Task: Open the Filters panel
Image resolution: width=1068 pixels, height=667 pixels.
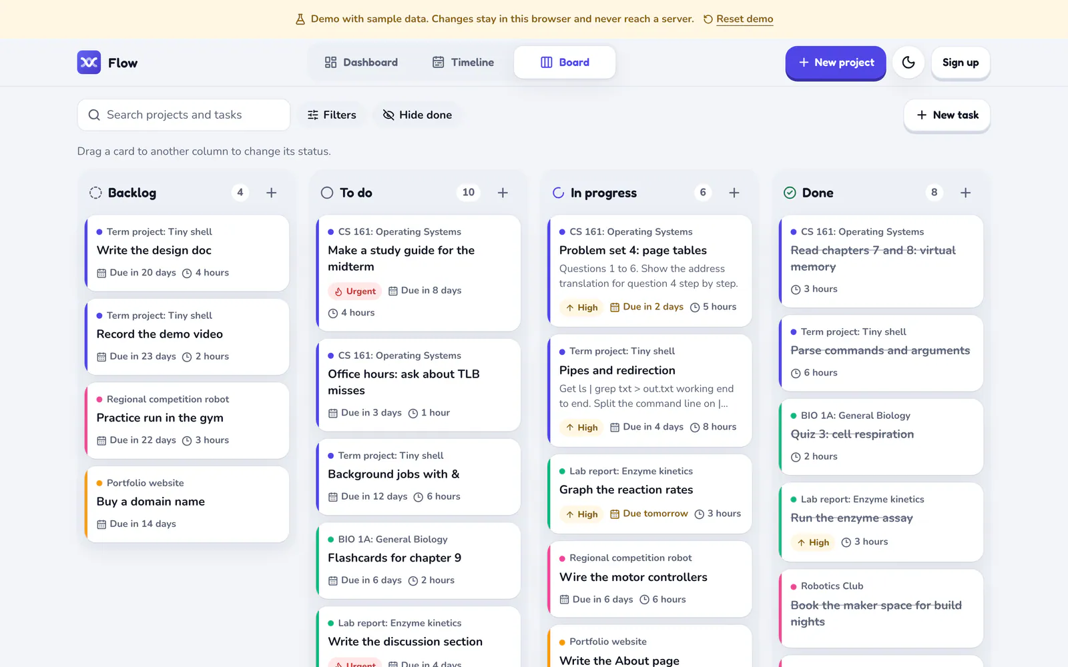Action: click(332, 115)
